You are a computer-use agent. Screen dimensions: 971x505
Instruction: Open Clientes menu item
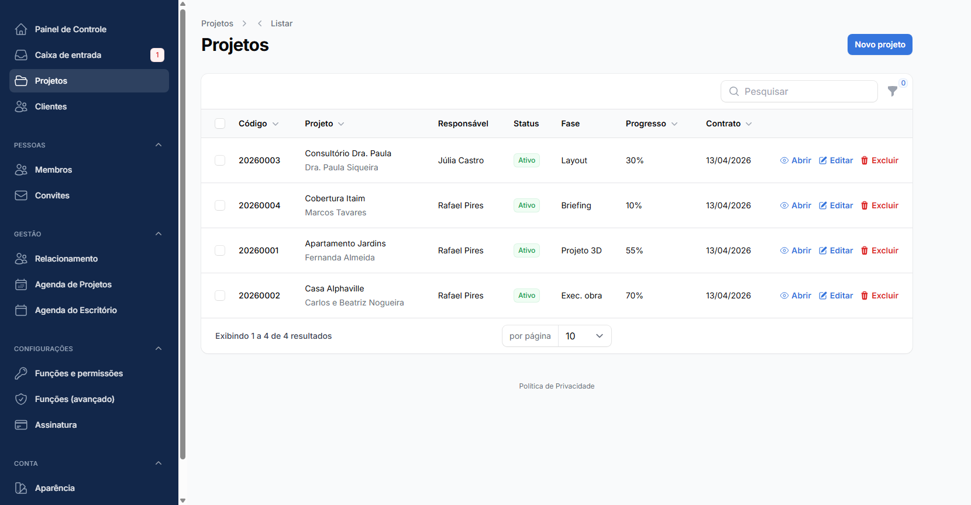(x=89, y=107)
